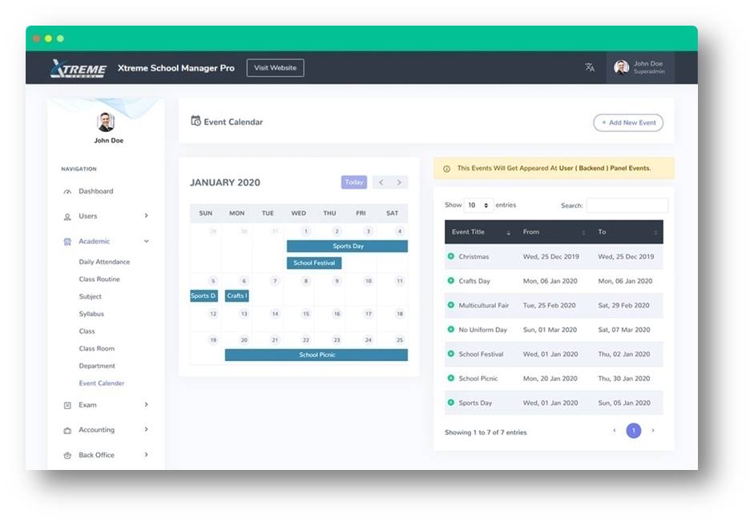Expand the Users submenu chevron
This screenshot has width=750, height=522.
click(x=146, y=216)
